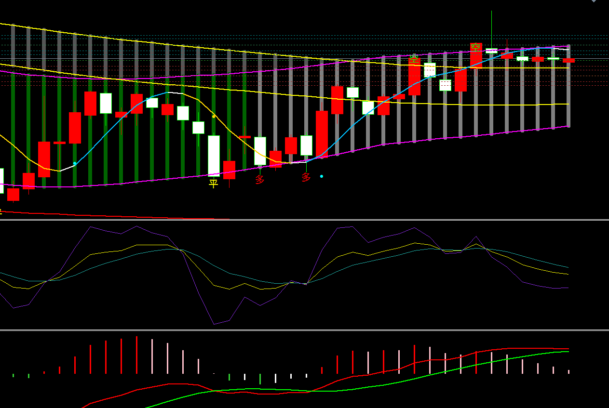The width and height of the screenshot is (609, 408).
Task: Click right end of lower magenta band line
Action: click(568, 127)
